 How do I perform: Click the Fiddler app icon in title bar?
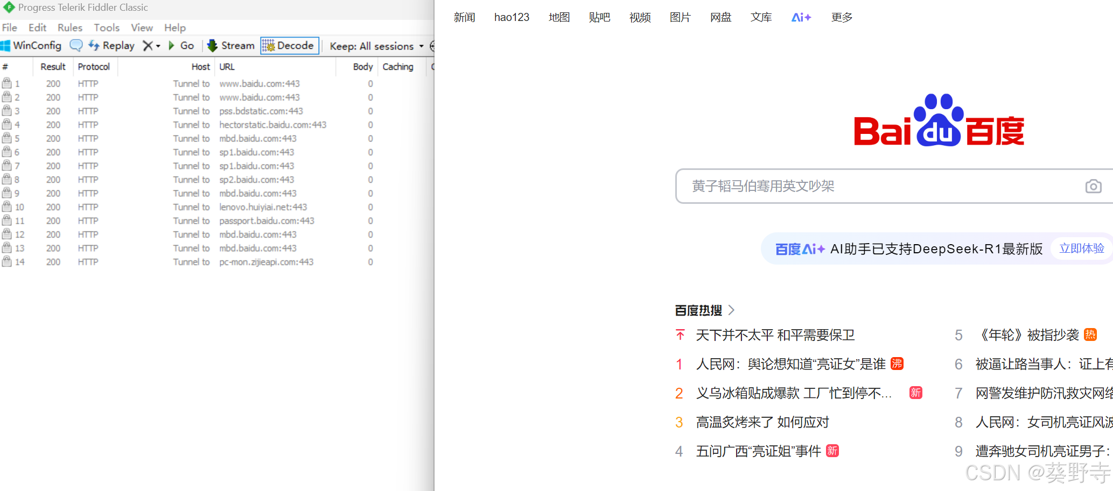point(9,8)
